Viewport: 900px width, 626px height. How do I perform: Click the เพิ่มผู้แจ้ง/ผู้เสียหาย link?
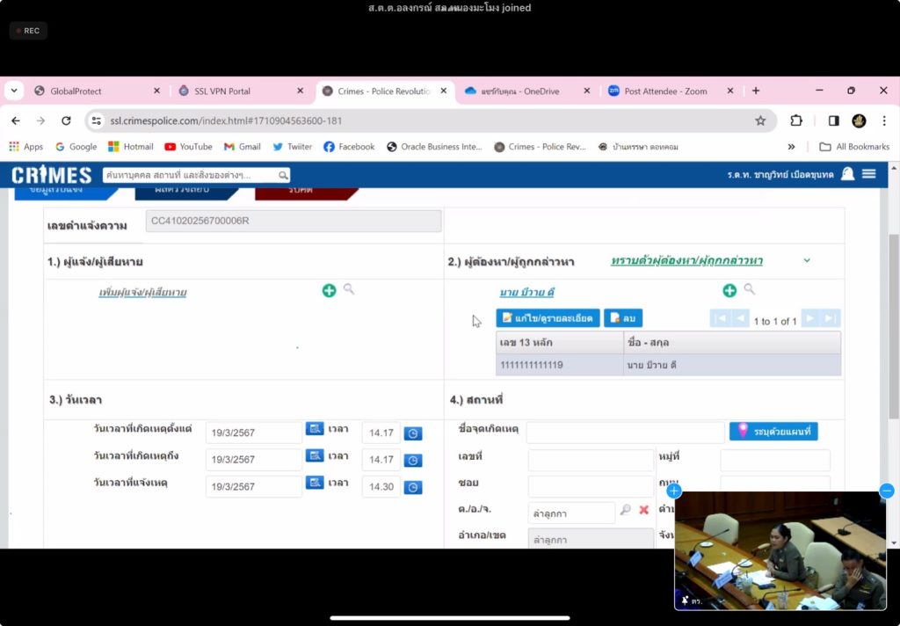[x=142, y=292]
